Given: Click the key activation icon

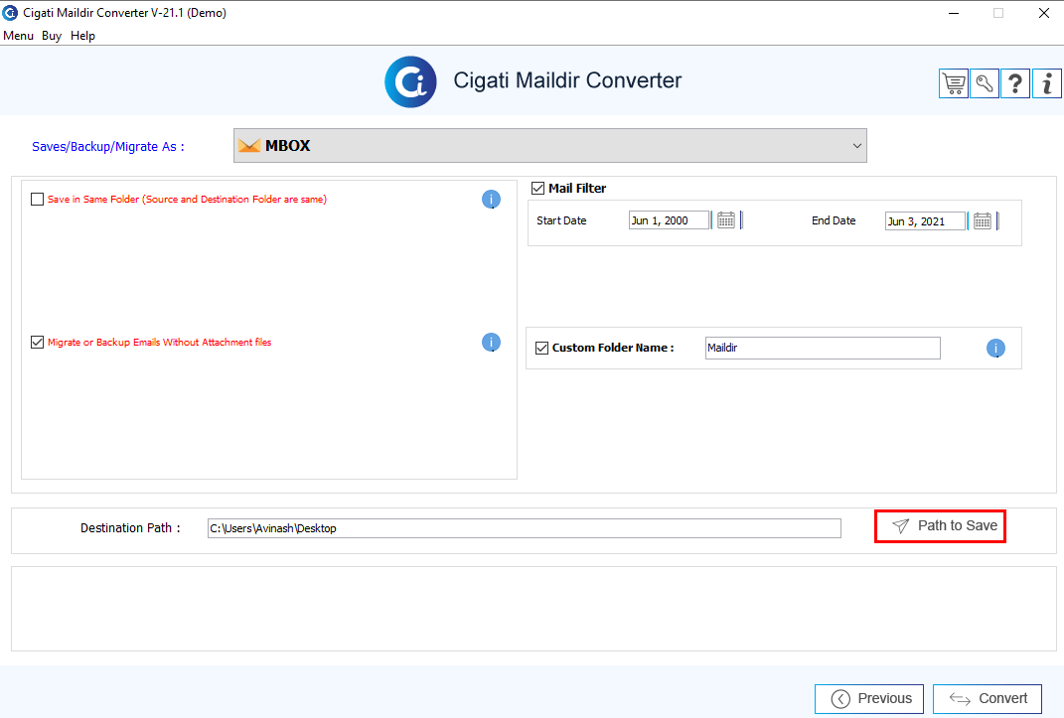Looking at the screenshot, I should click(985, 83).
